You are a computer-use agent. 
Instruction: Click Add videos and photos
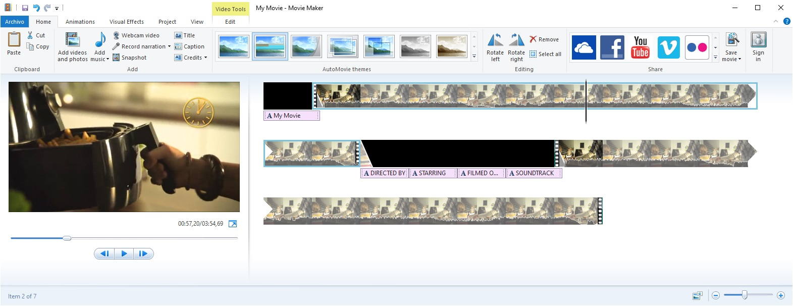(73, 47)
